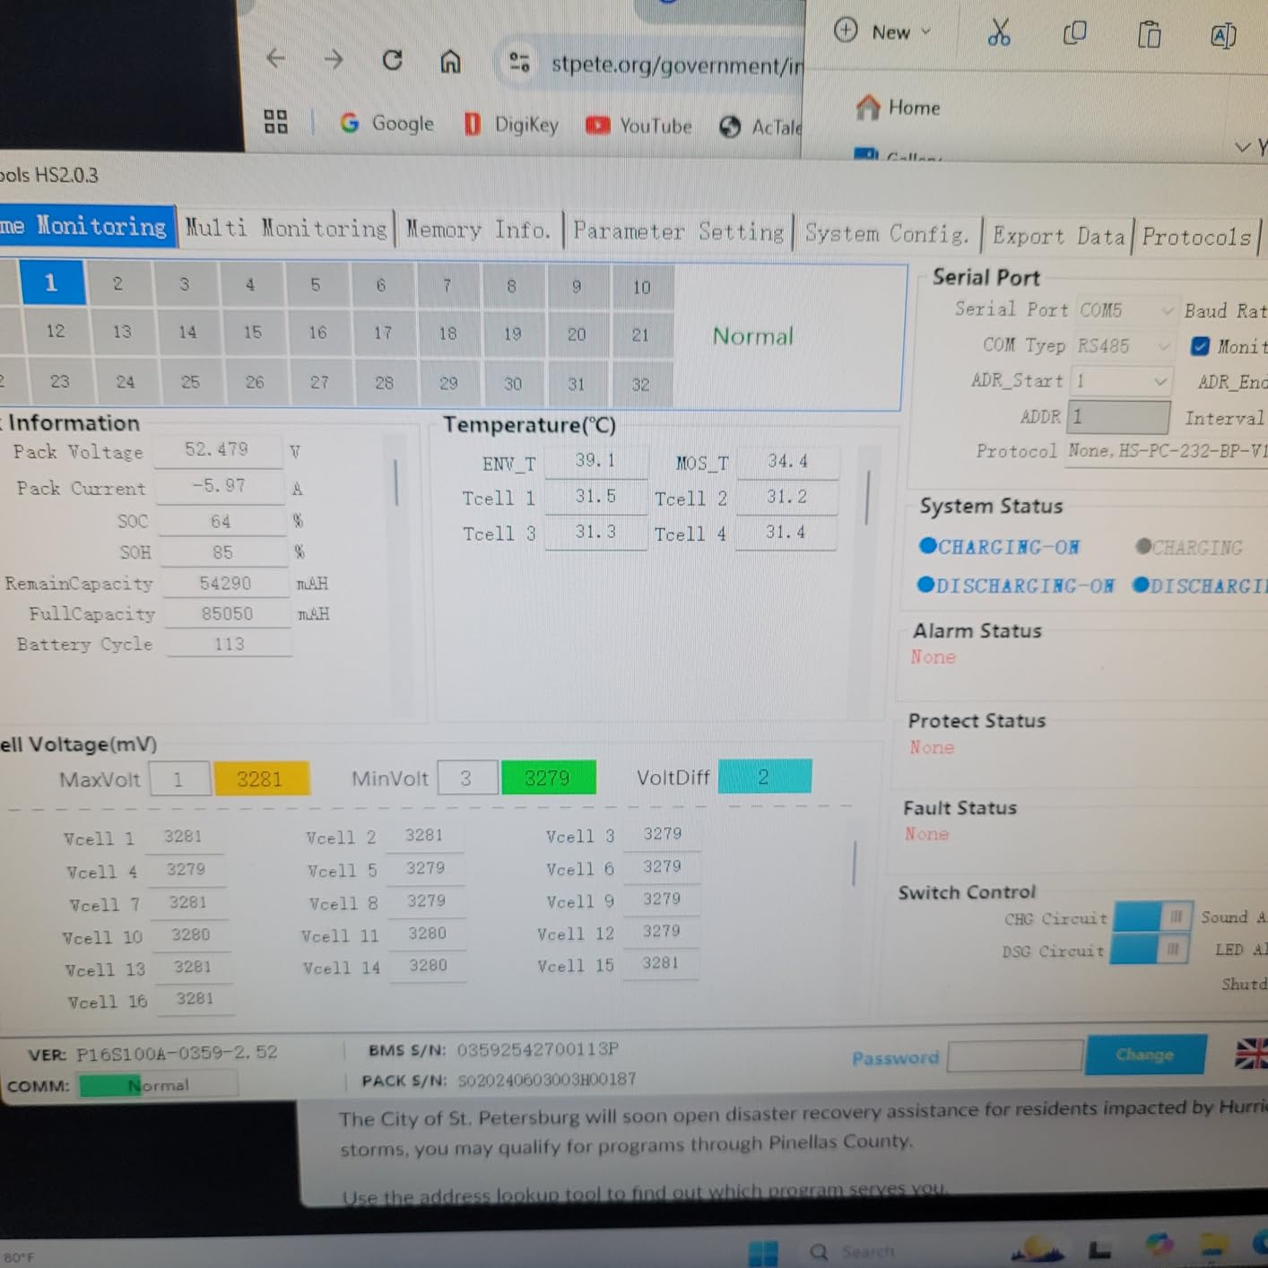Open Home in File Explorer sidebar
The height and width of the screenshot is (1268, 1268).
899,108
